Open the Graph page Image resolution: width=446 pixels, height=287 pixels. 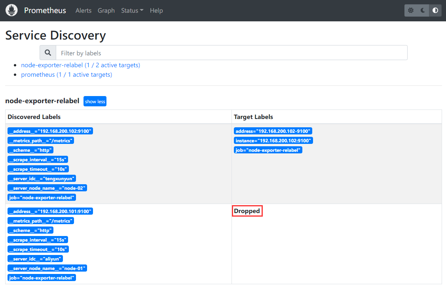pos(106,11)
